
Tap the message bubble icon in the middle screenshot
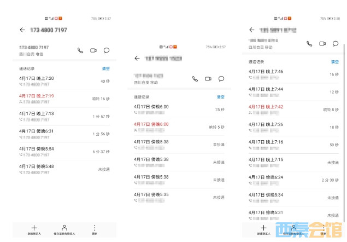coord(221,79)
